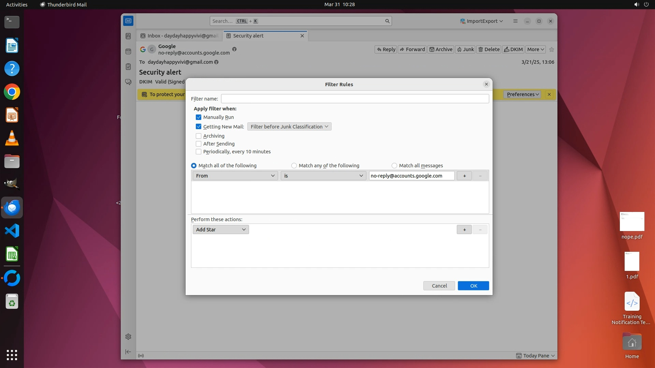
Task: Open the Chat sidebar icon
Action: [128, 82]
